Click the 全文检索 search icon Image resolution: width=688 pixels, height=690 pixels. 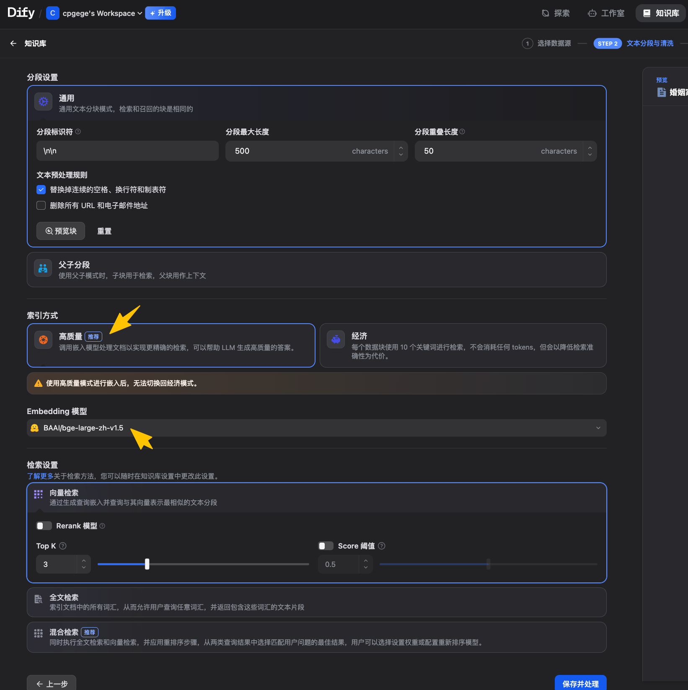tap(38, 599)
